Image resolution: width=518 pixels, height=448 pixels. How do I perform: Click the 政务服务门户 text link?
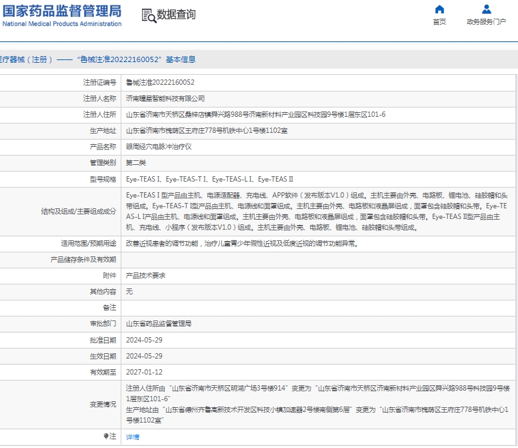[486, 22]
